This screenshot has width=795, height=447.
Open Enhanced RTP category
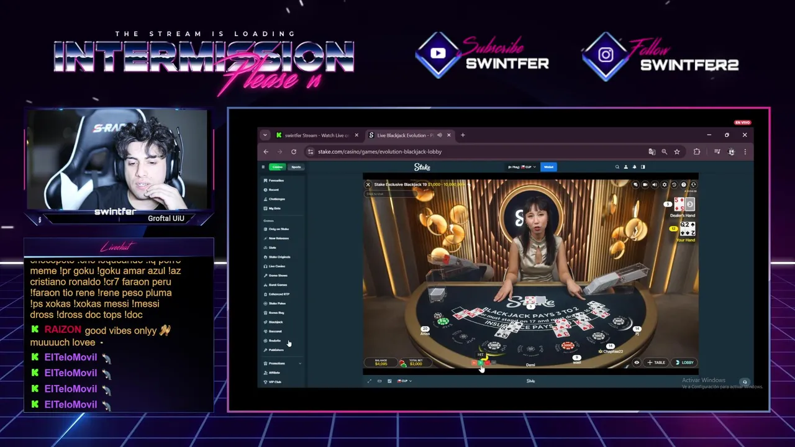pos(277,294)
